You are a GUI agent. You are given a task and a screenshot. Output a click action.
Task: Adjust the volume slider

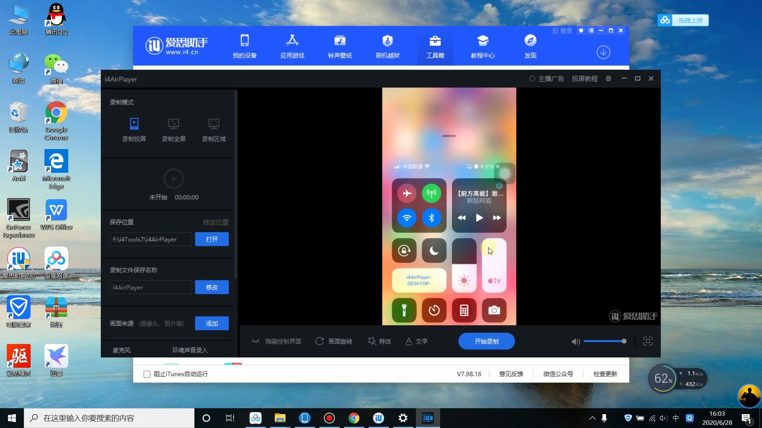[605, 341]
